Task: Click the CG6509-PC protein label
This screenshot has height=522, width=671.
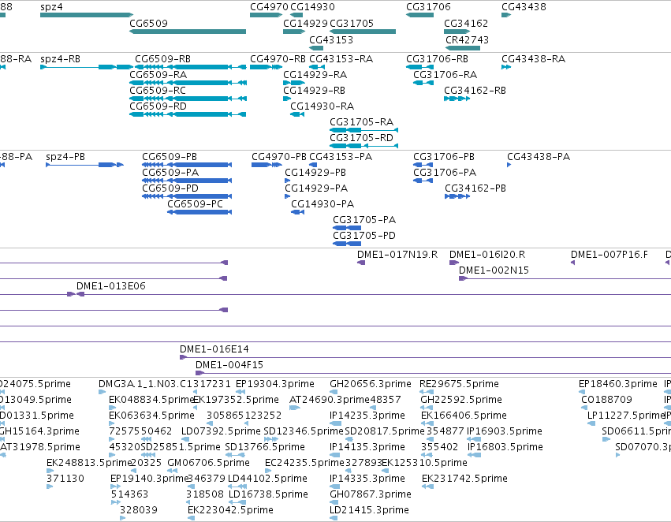Action: 195,204
